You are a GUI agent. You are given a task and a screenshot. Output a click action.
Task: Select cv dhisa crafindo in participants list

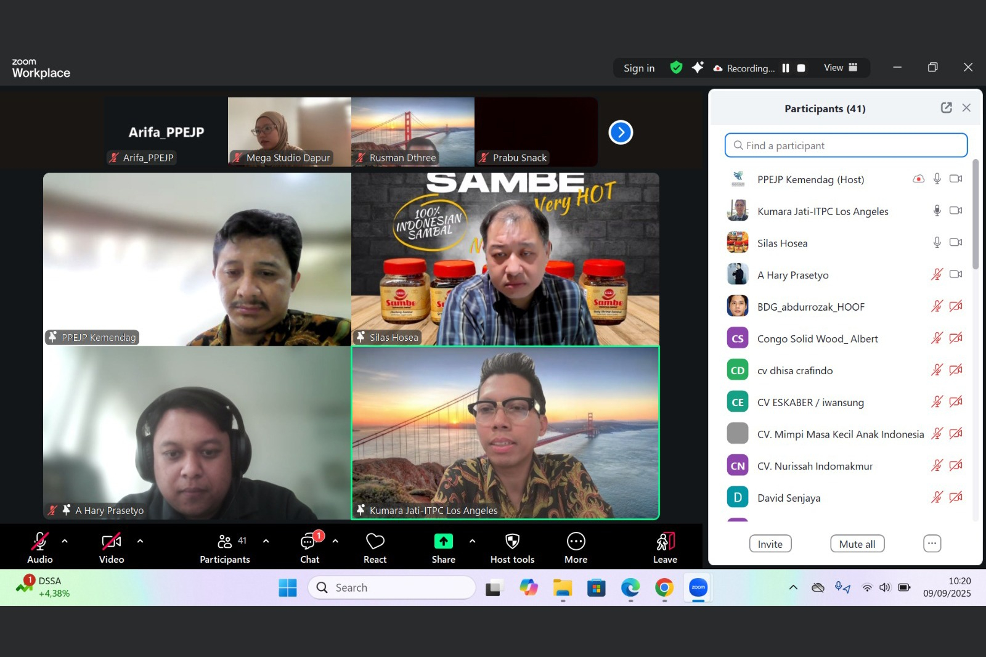click(845, 370)
